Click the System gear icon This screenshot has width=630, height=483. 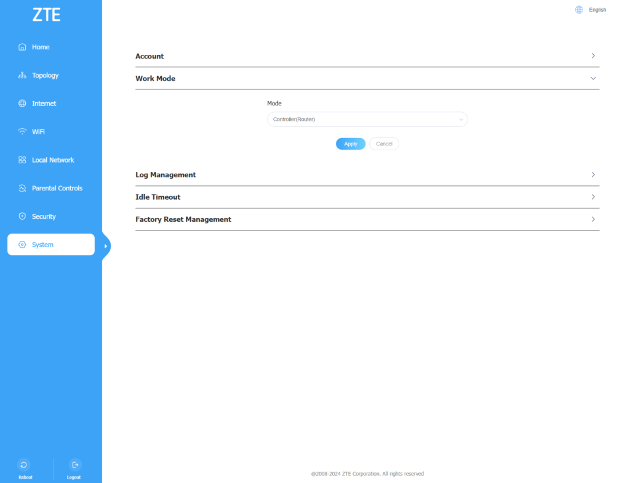point(23,245)
